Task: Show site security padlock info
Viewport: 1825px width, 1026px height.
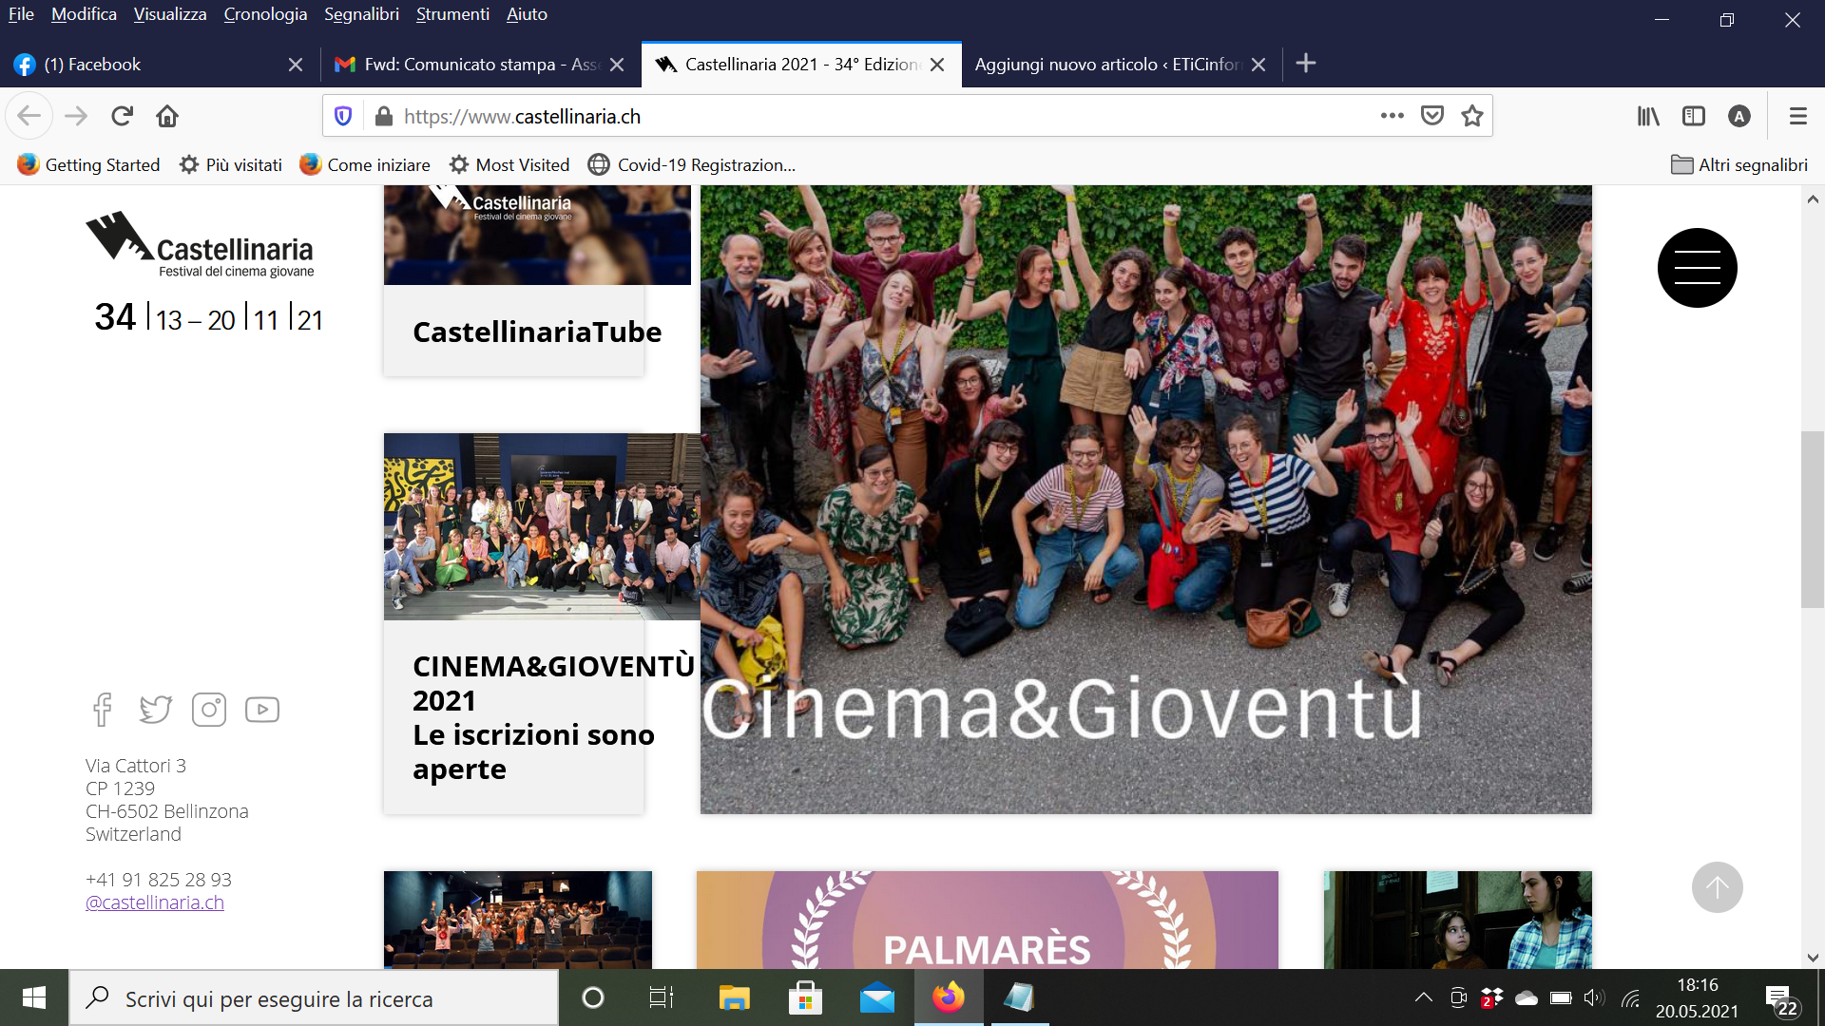Action: 383,116
